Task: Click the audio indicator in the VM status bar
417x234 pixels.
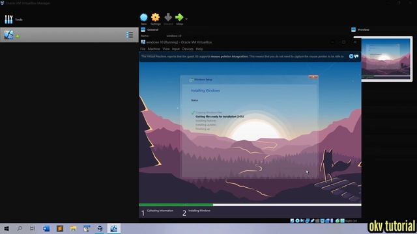Action: pos(302,221)
